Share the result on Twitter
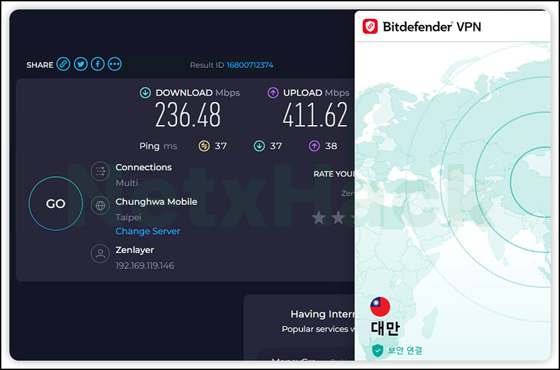560x370 pixels. point(81,64)
